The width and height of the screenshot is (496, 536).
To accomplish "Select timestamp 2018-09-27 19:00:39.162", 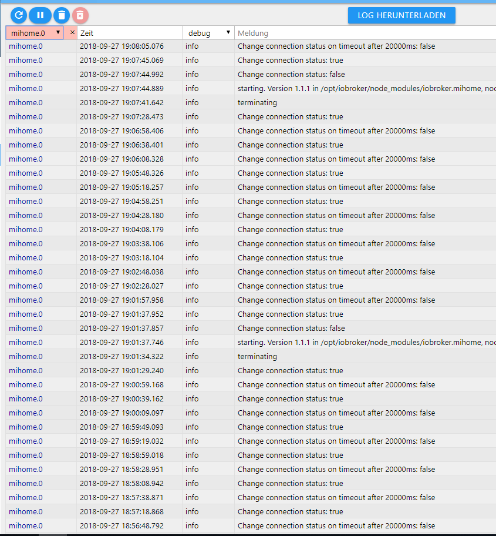I will coord(122,399).
